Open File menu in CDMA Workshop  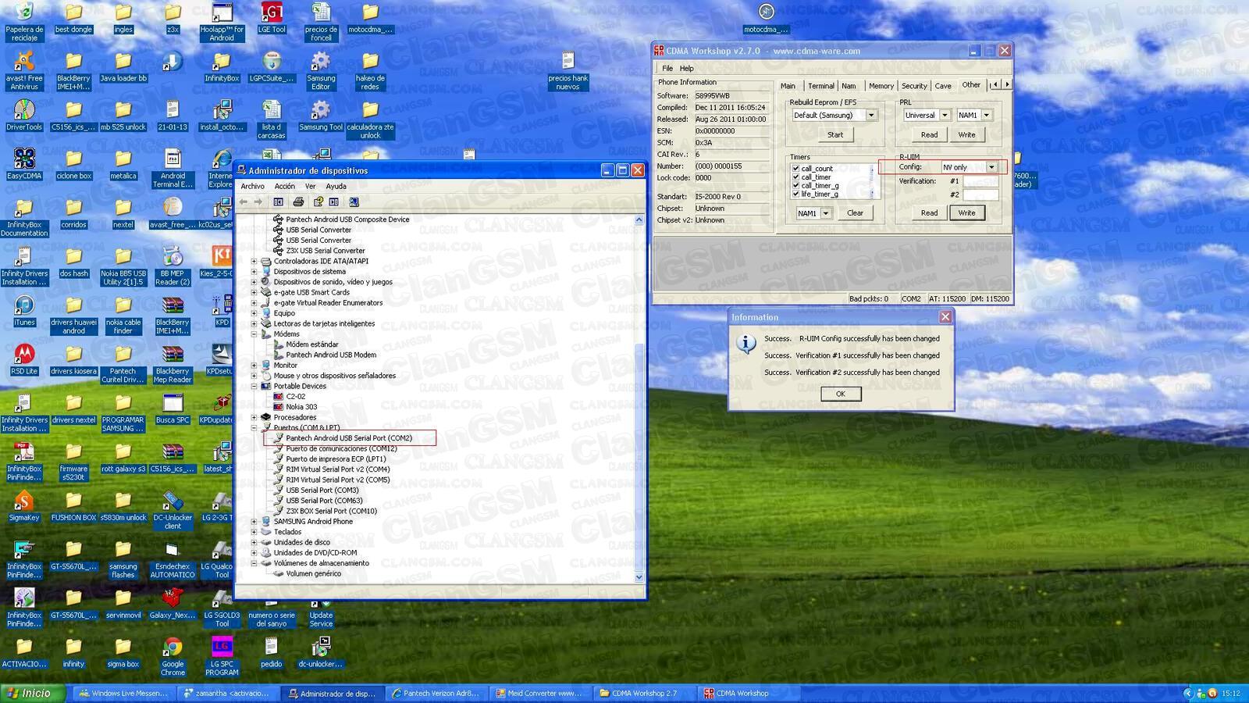(x=667, y=69)
